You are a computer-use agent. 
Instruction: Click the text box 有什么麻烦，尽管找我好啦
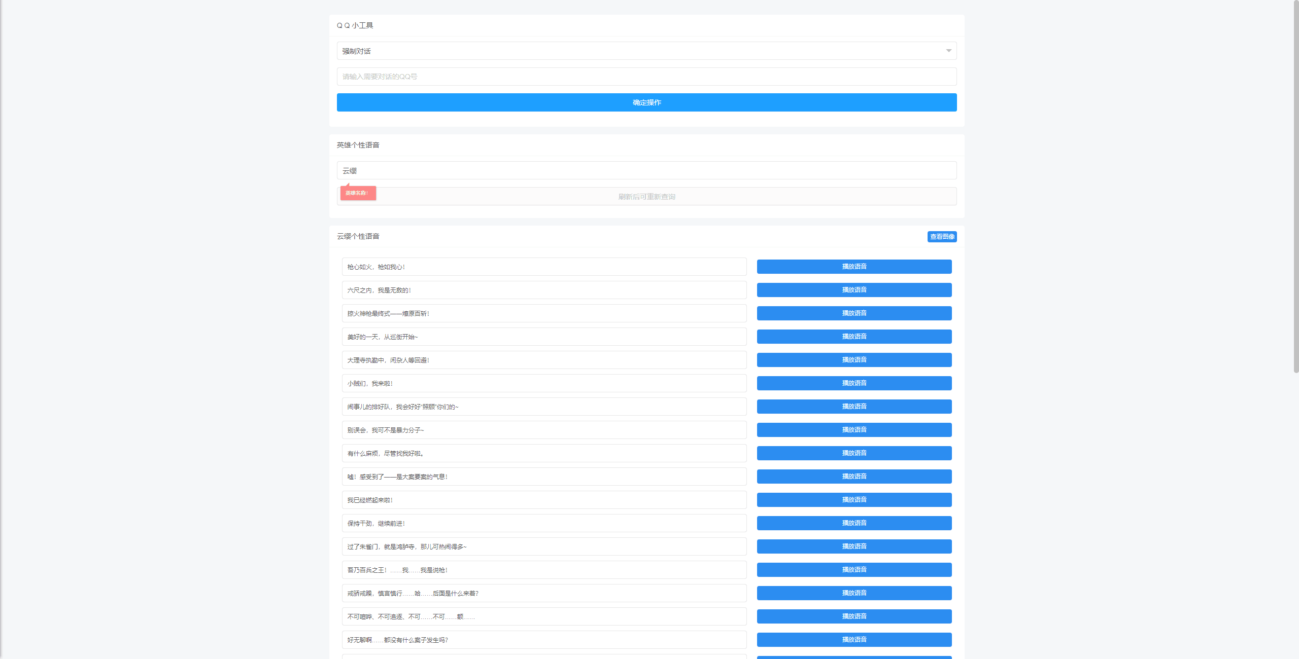[544, 453]
